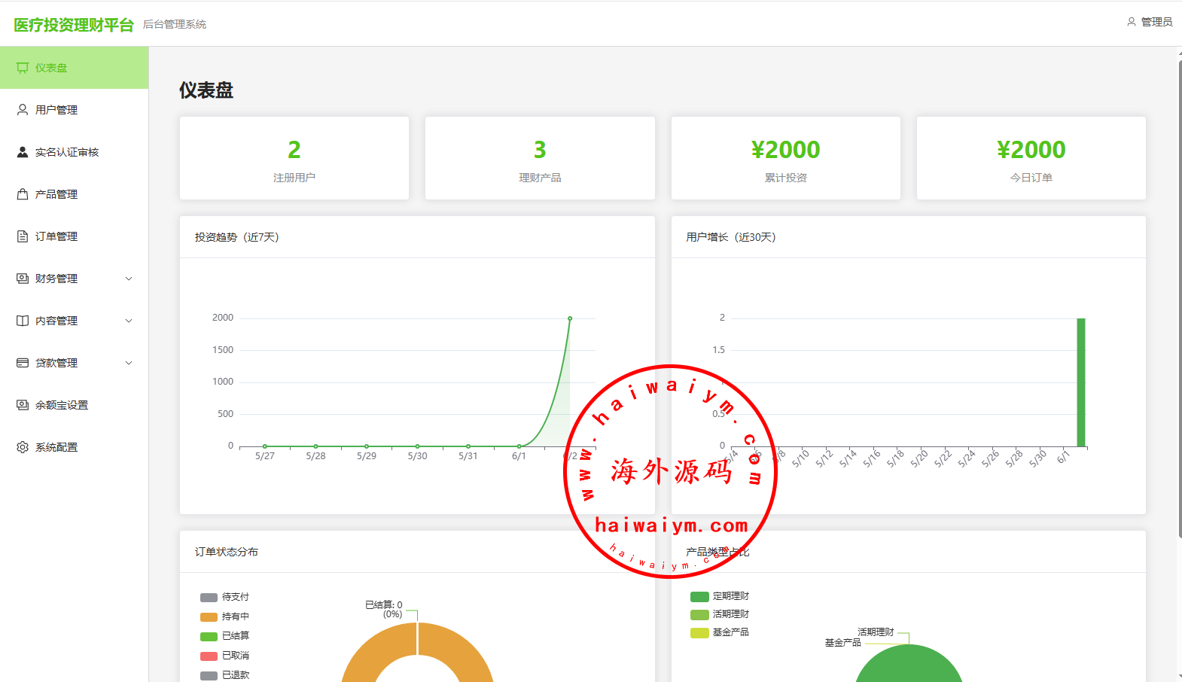Toggle 基金产品 legend entry
Viewport: 1182px width, 682px height.
click(x=720, y=632)
